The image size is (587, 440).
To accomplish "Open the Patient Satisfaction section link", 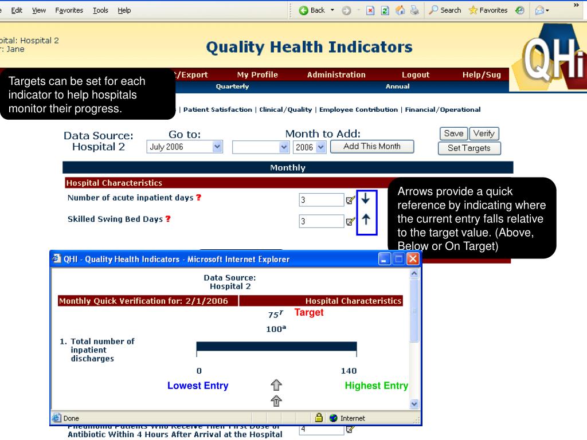I will pyautogui.click(x=217, y=109).
